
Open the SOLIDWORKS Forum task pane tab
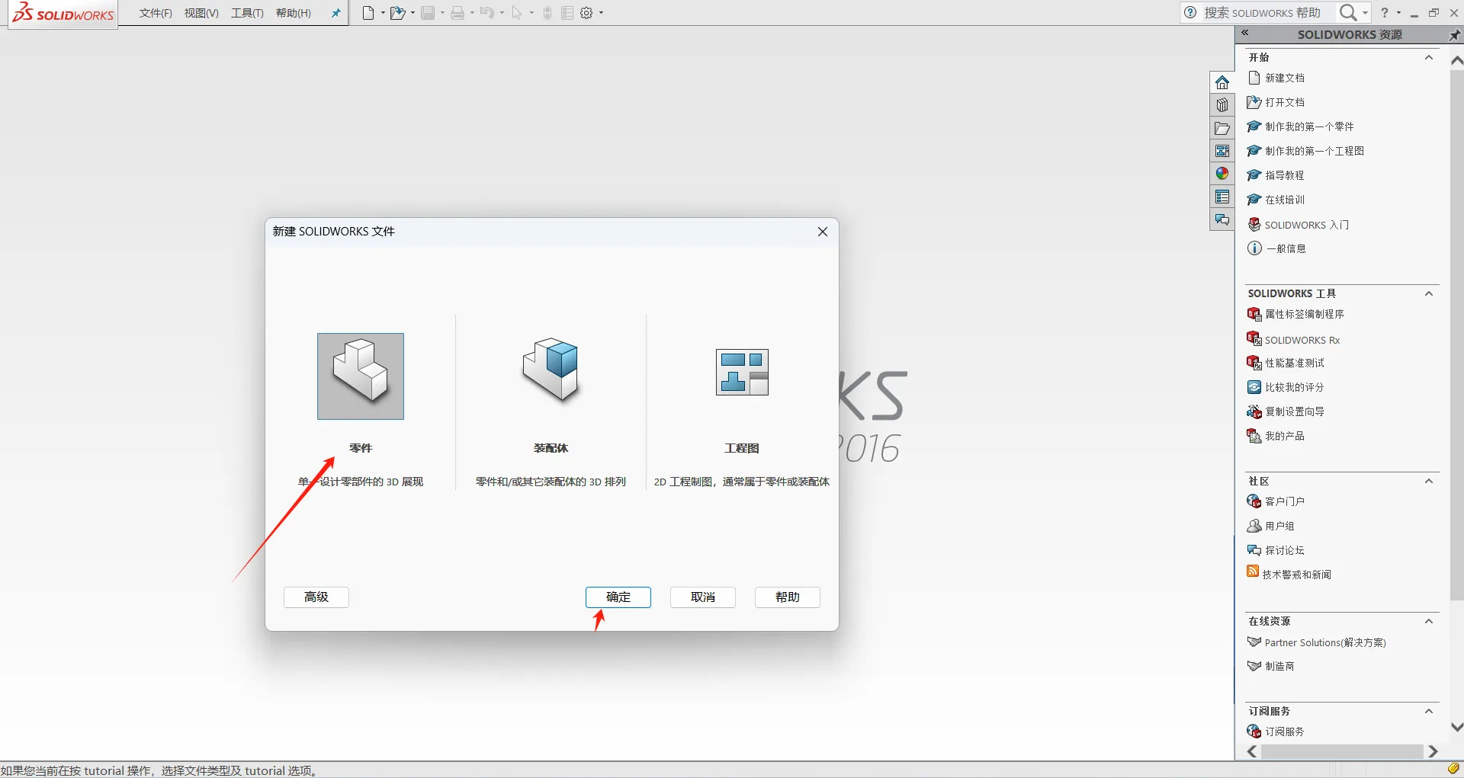1222,219
